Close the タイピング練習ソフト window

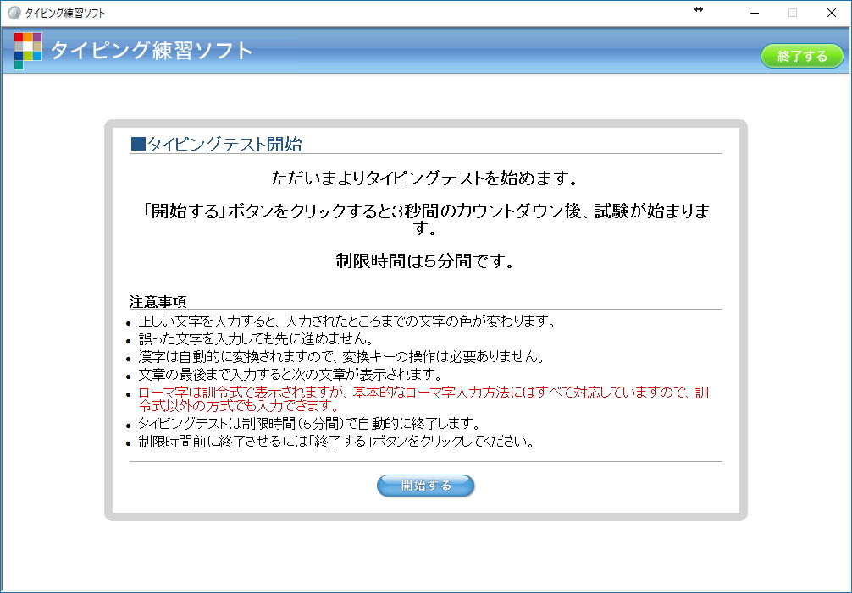(831, 13)
